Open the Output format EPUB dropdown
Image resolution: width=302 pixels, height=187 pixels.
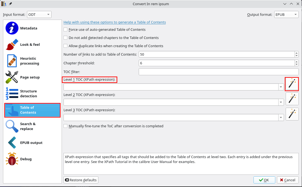coord(286,15)
